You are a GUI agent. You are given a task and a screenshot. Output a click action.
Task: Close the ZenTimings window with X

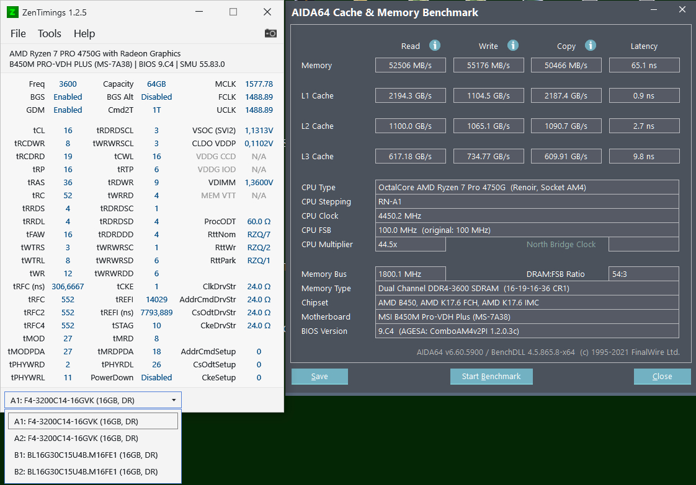[x=267, y=12]
